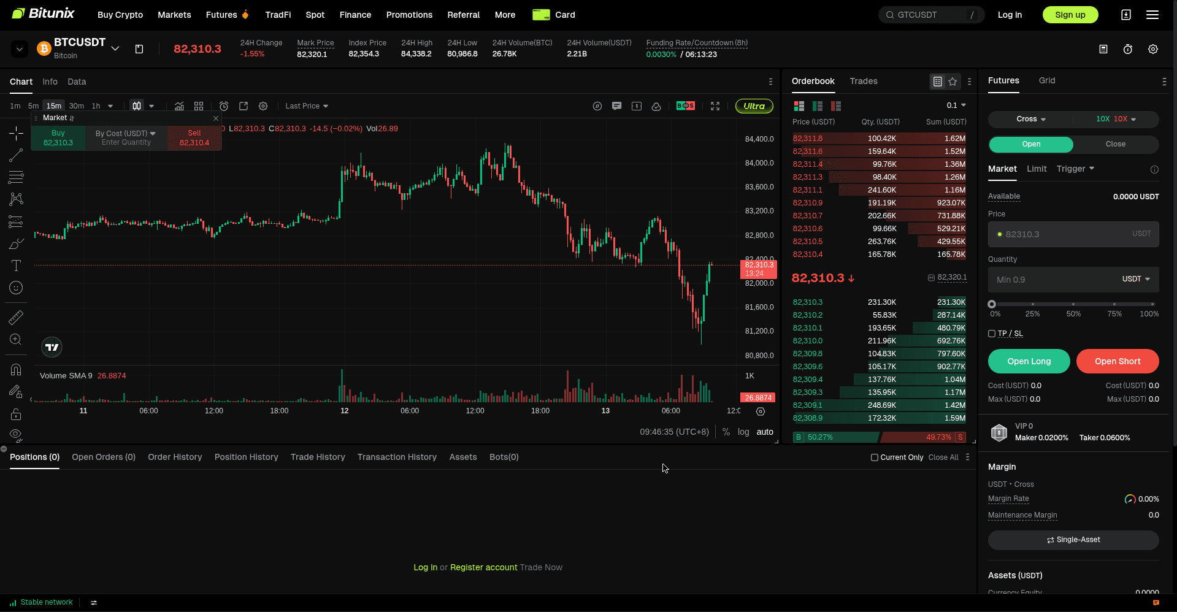Open the Last Price dropdown
The image size is (1177, 612).
tap(307, 106)
